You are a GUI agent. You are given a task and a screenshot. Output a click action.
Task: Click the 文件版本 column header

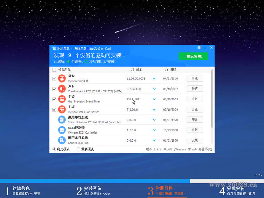point(136,70)
